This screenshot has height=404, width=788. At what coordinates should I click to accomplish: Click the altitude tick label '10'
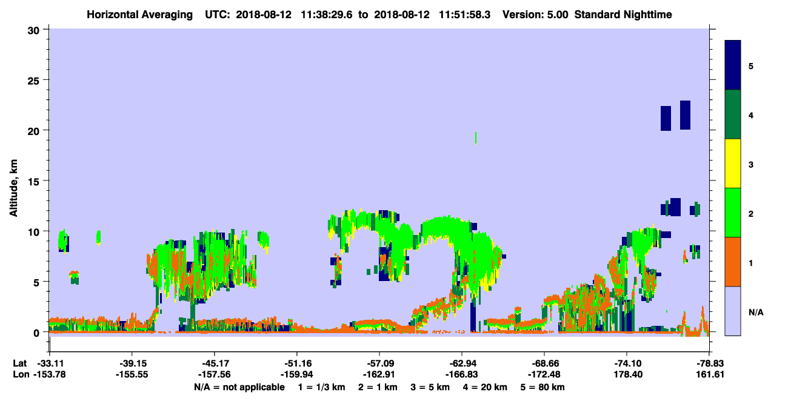pos(35,231)
